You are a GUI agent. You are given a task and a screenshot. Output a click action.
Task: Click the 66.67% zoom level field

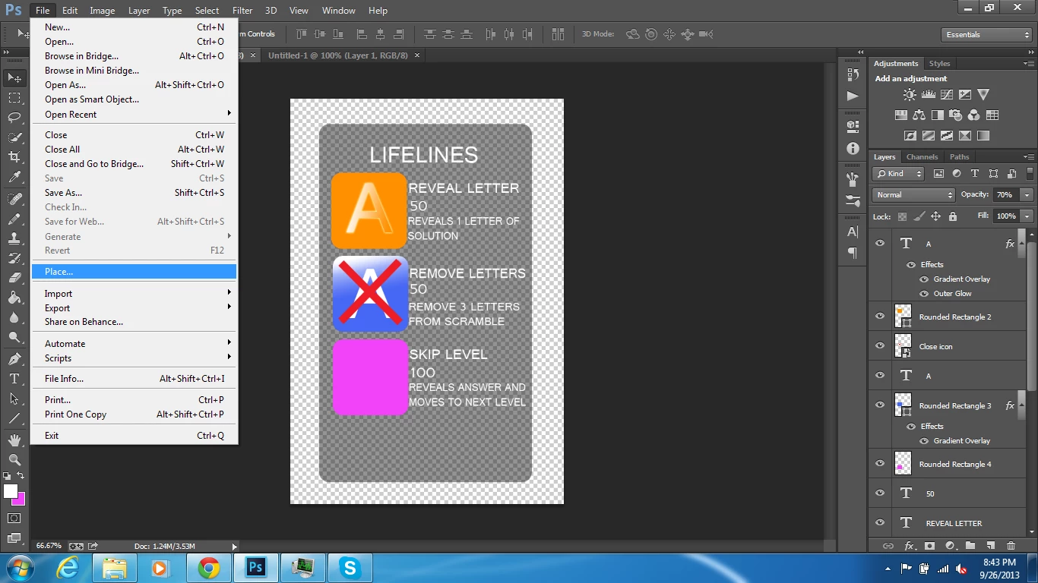(x=49, y=546)
